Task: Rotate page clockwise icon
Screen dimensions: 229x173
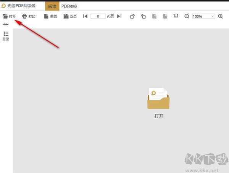Action: (132, 16)
